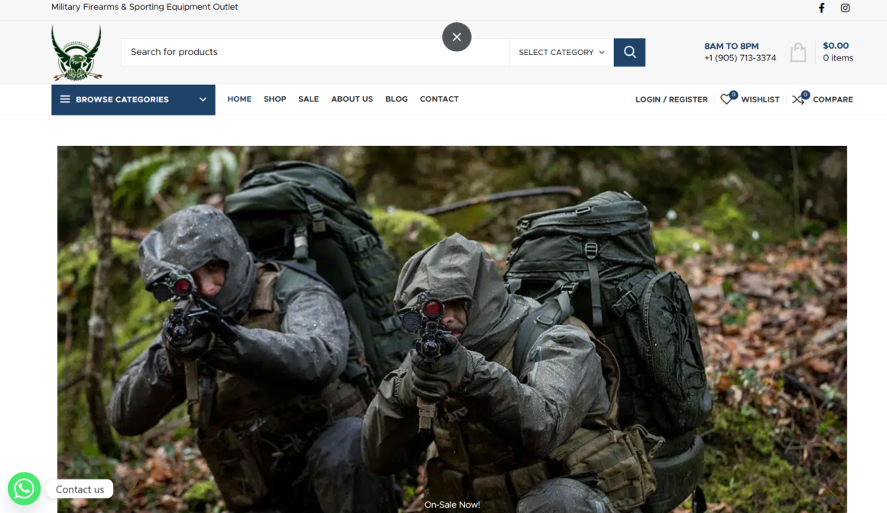Open the WhatsApp chat bubble

24,489
